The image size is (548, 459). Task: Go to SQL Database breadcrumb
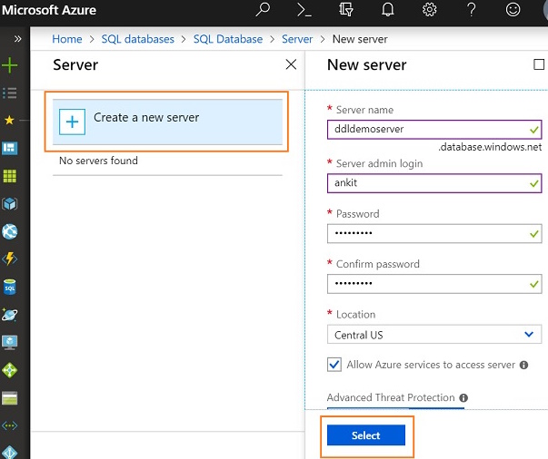point(228,39)
